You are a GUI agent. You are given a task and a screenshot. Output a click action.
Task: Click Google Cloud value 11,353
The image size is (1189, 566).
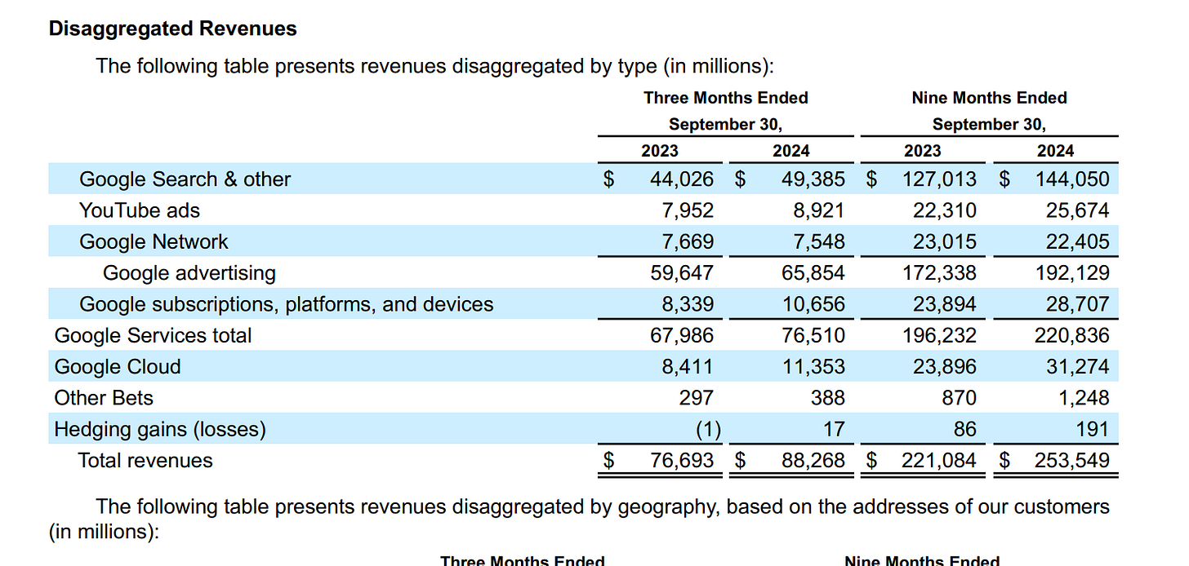coord(813,366)
